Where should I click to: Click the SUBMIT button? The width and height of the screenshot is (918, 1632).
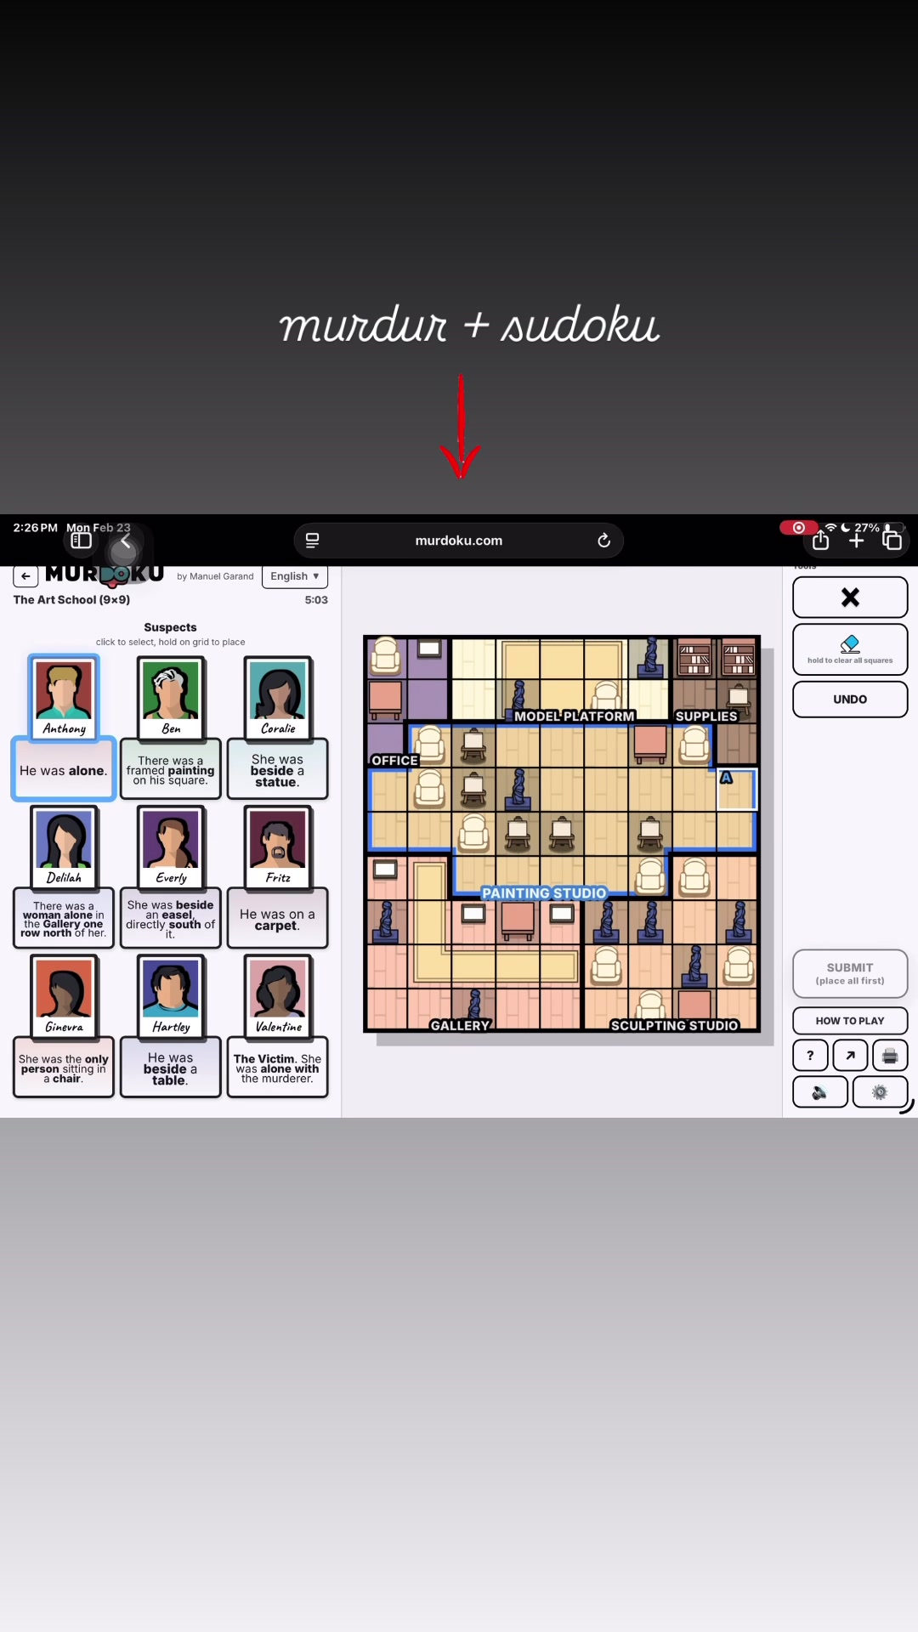coord(850,973)
